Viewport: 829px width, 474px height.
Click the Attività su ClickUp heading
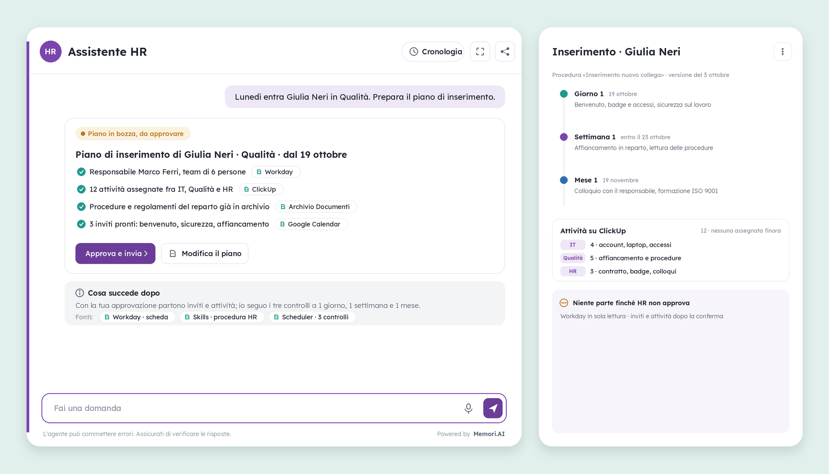click(593, 231)
